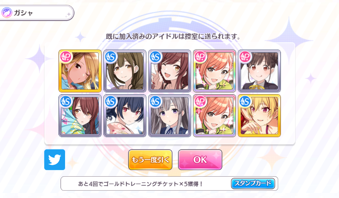The height and width of the screenshot is (198, 339).
Task: Select the winking peace-sign idol card
Action: (x=170, y=71)
